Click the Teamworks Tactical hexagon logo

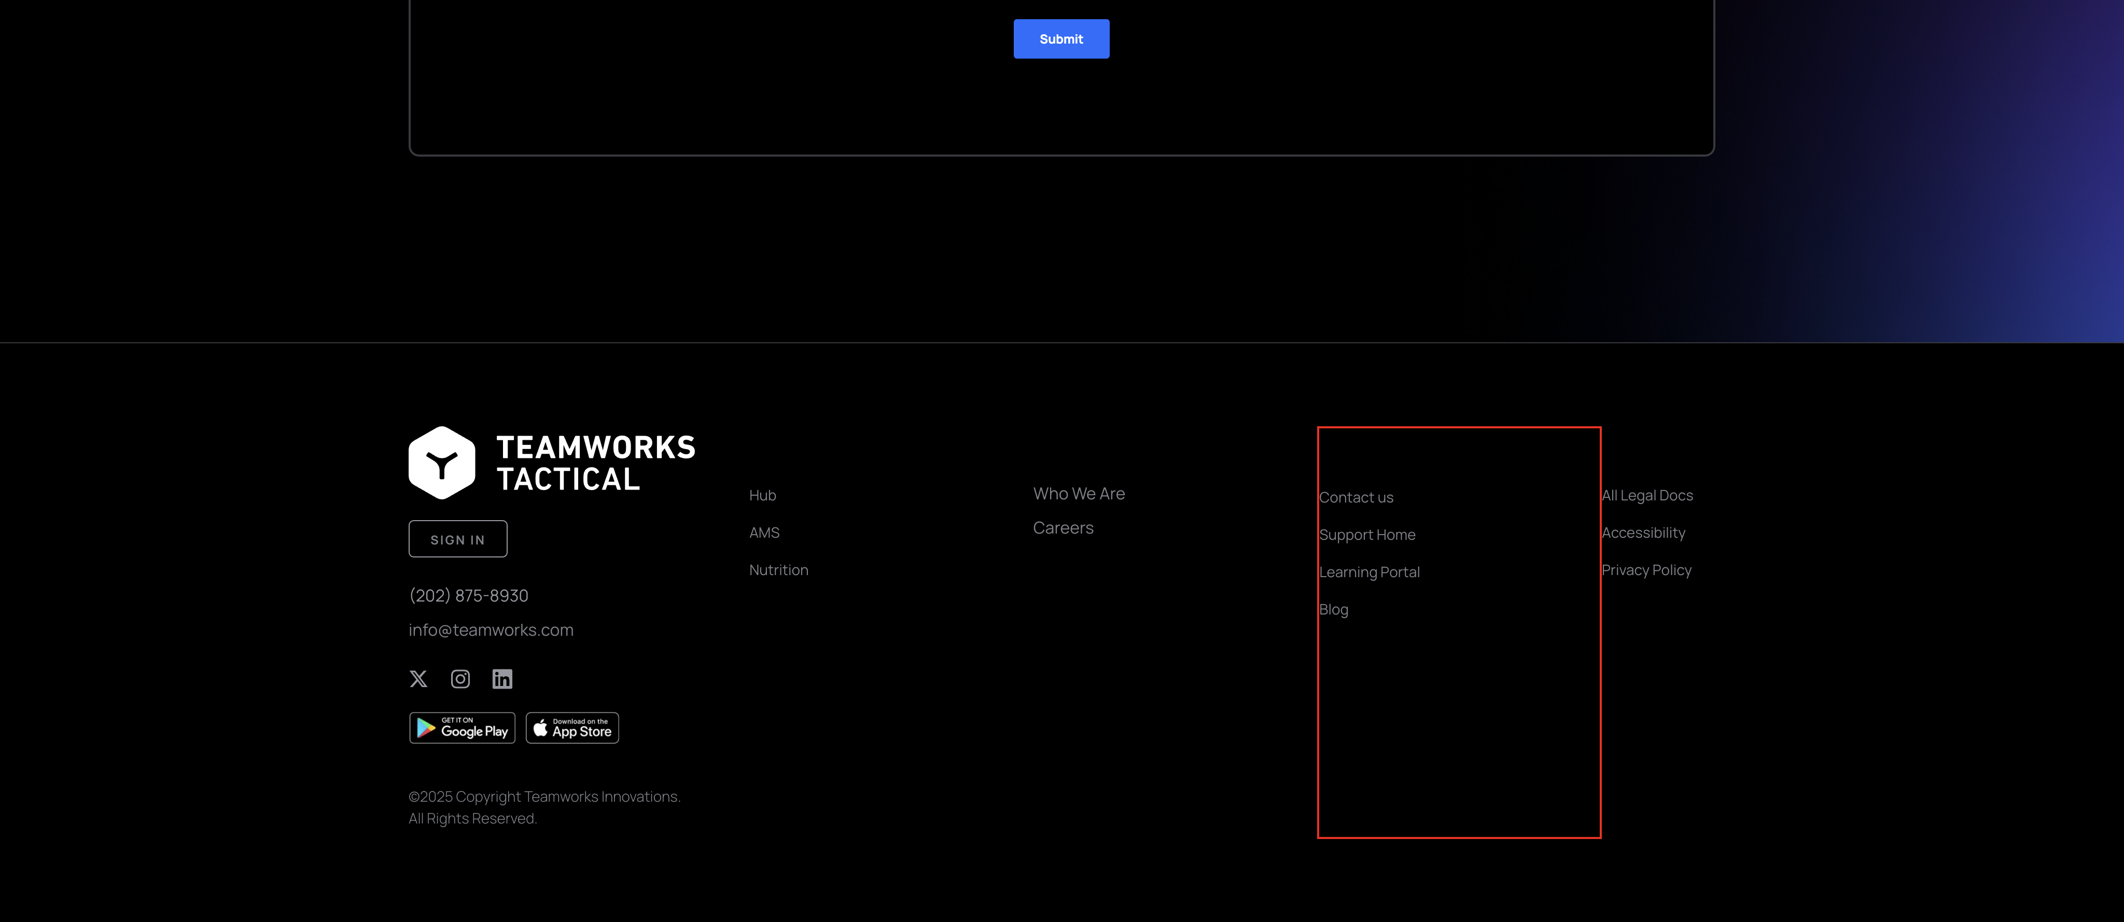pyautogui.click(x=442, y=463)
